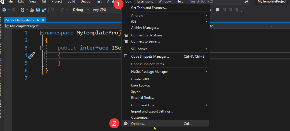
Task: Click the Navigate Backward arrow icon
Action: [x=4, y=10]
